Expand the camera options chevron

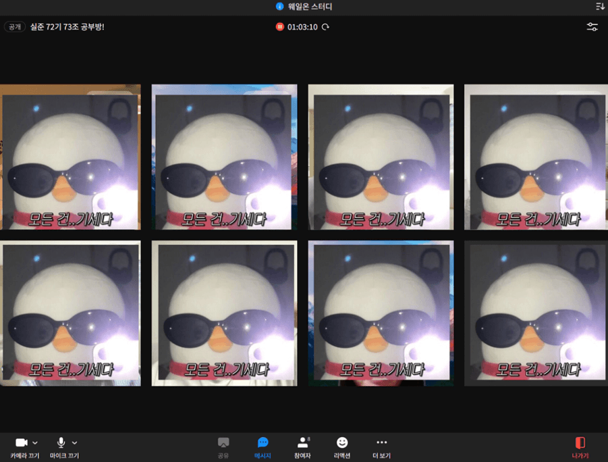click(35, 442)
